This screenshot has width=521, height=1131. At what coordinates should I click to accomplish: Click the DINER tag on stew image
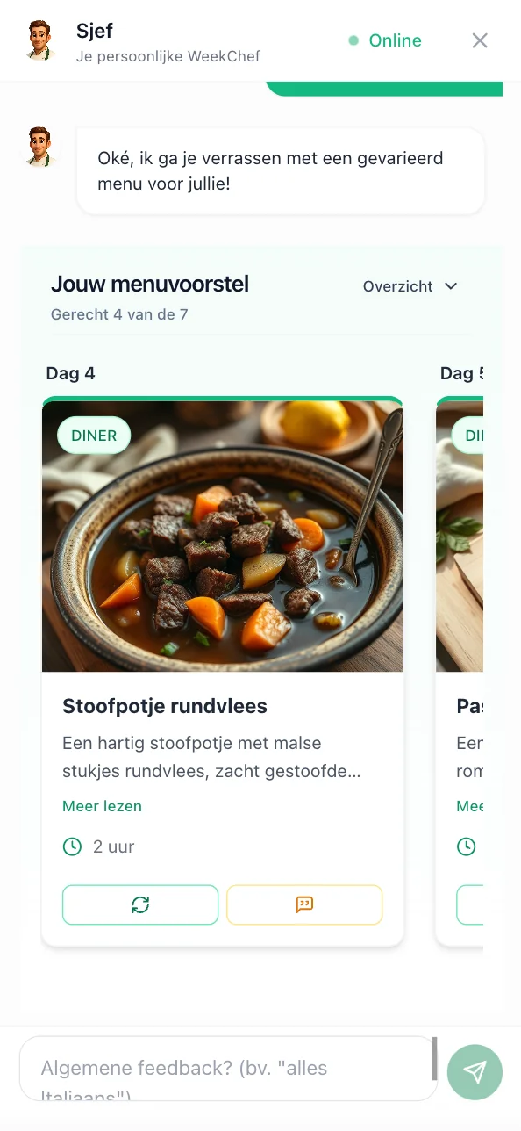point(94,436)
